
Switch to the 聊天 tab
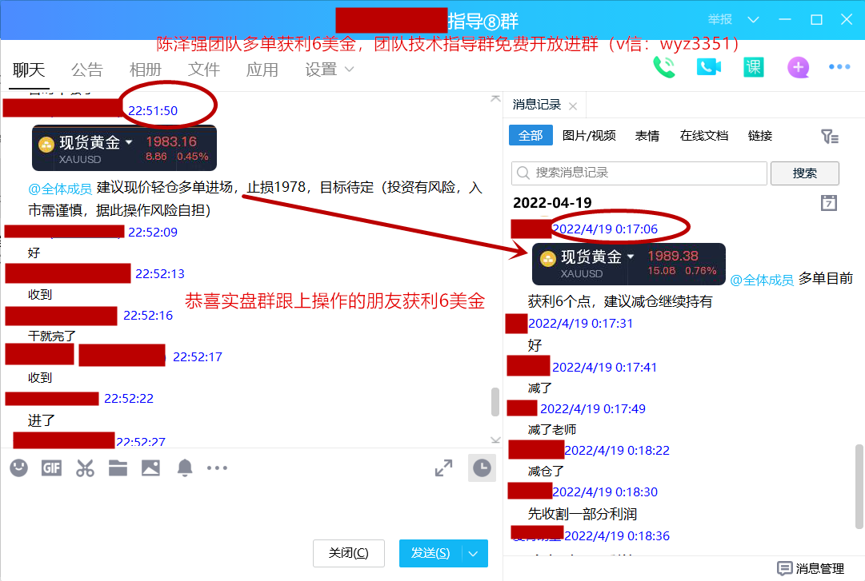[29, 70]
